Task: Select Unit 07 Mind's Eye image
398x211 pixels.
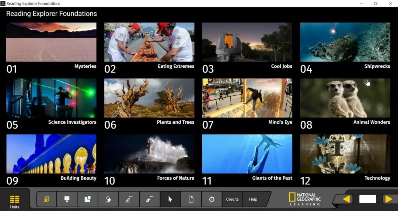Action: point(247,98)
